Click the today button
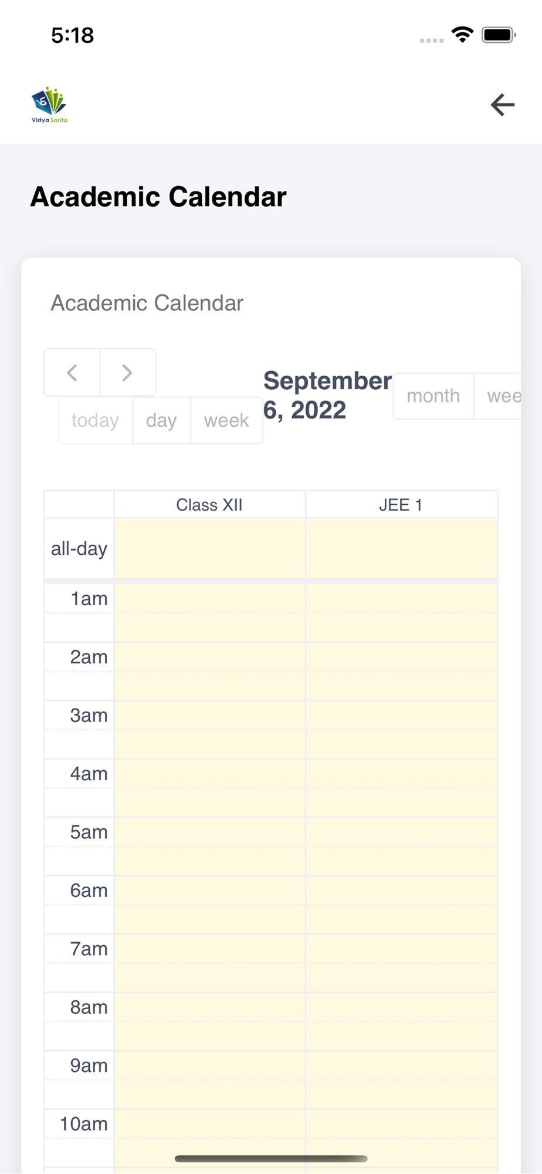 (x=95, y=420)
